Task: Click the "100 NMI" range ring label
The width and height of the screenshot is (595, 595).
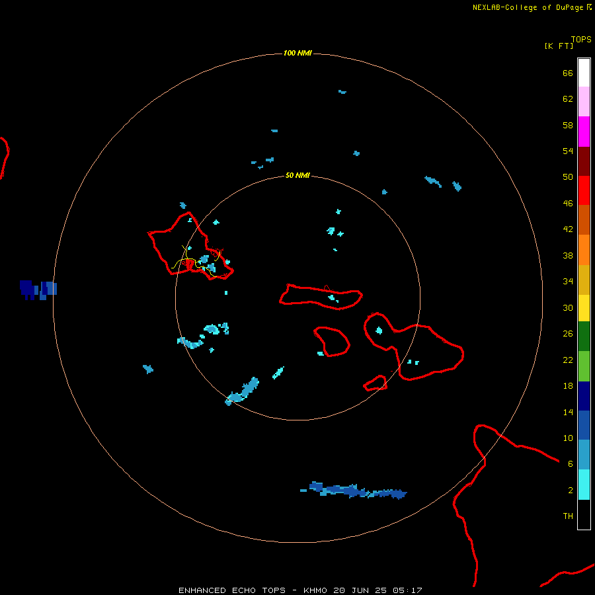Action: [x=297, y=53]
